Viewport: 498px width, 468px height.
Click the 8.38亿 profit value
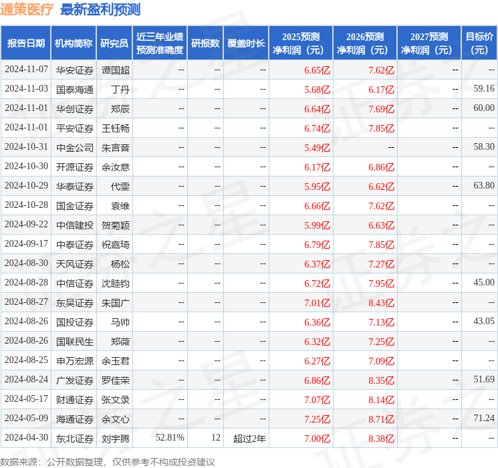tap(382, 438)
